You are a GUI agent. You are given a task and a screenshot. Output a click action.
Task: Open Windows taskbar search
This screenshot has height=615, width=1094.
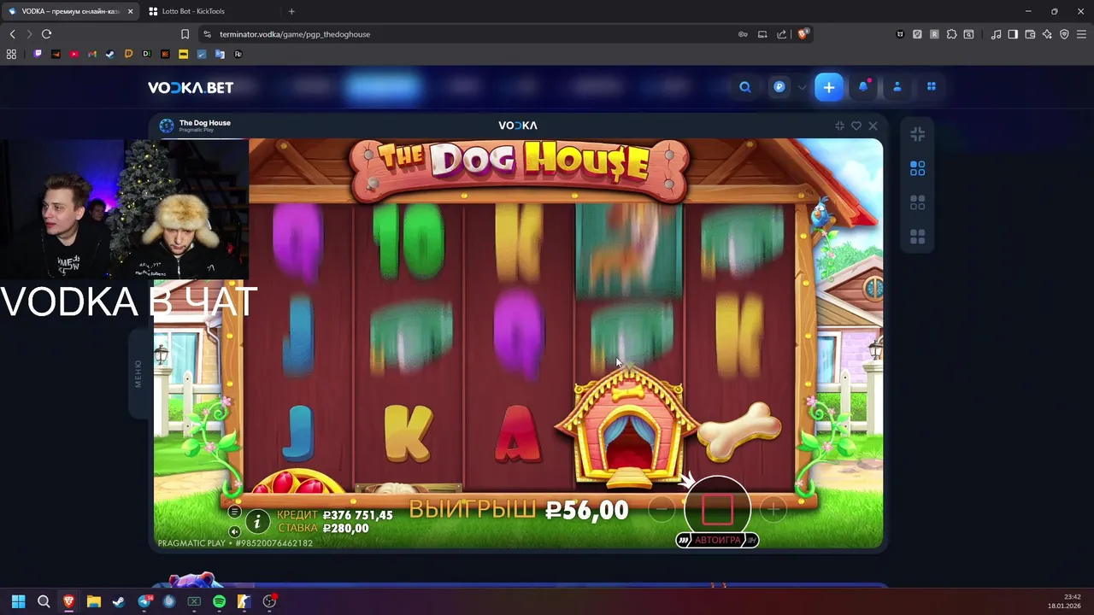[x=44, y=601]
